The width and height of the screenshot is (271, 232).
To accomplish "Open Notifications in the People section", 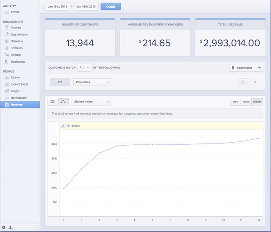I will (x=19, y=98).
